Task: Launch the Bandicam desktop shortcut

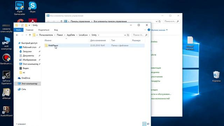Action: coord(6,59)
